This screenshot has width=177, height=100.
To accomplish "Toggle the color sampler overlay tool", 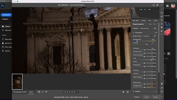I will pyautogui.click(x=162, y=88).
